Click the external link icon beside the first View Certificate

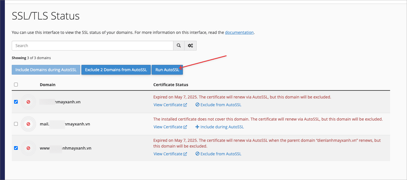tap(185, 105)
